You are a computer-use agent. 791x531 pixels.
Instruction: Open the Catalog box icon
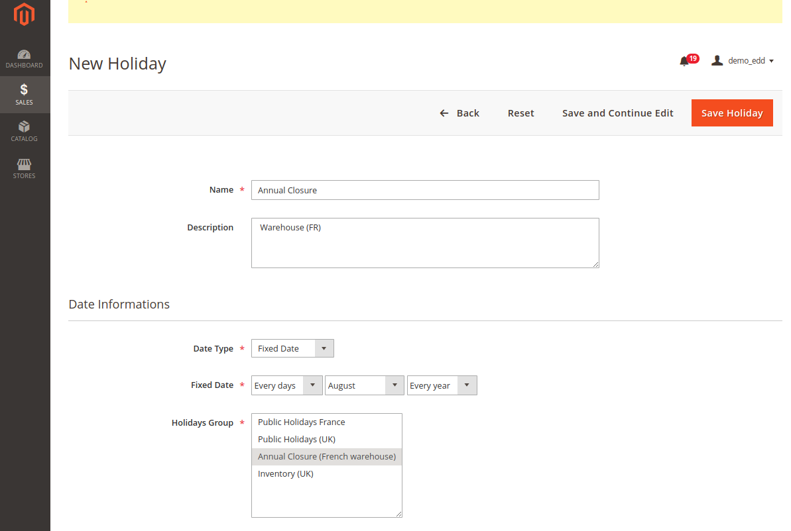(x=25, y=126)
